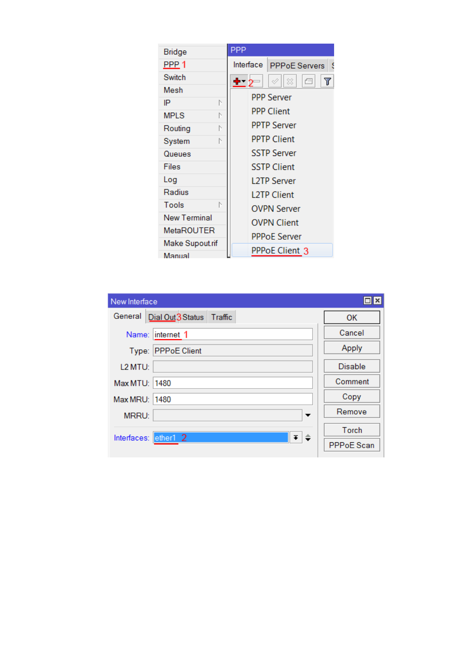
Task: Click the Max MTU input field
Action: coord(233,383)
